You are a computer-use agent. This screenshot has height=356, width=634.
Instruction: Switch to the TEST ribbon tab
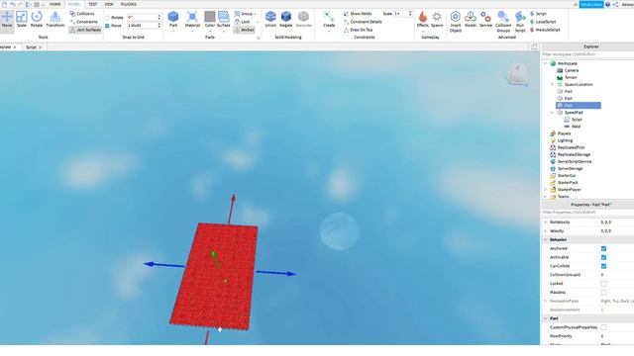click(x=92, y=4)
